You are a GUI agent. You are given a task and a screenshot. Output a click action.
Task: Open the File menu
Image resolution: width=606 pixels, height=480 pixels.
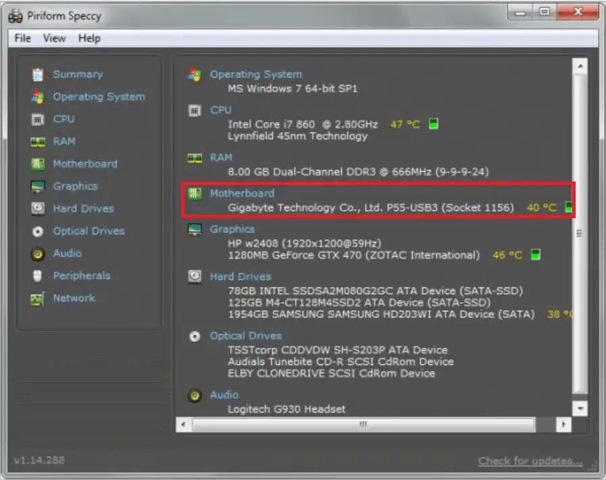click(x=23, y=38)
